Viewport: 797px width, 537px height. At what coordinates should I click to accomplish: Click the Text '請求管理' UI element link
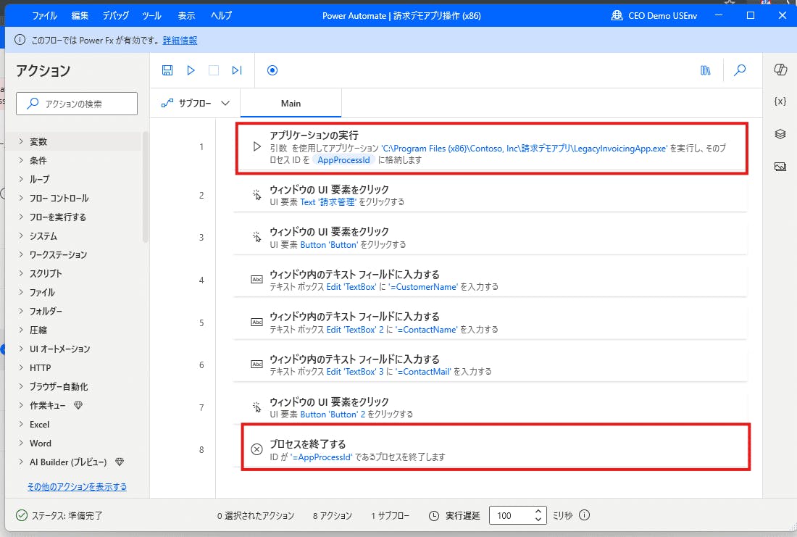328,202
